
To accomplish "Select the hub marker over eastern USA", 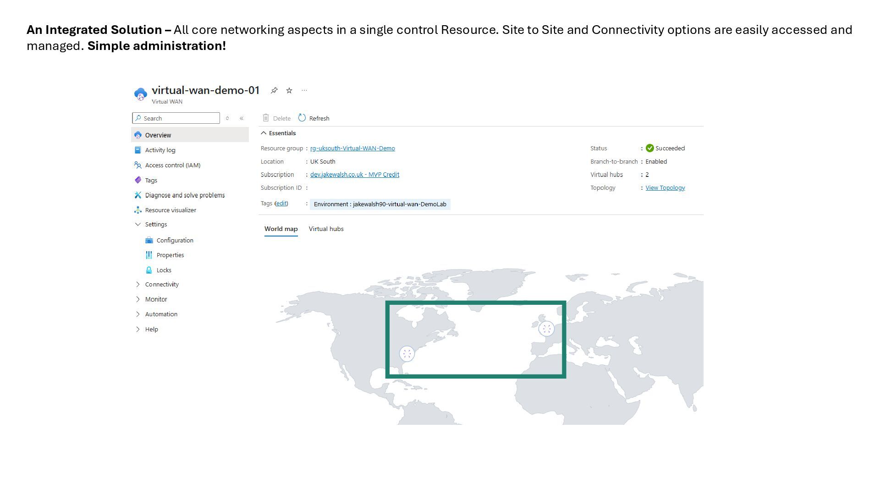I will pos(407,353).
